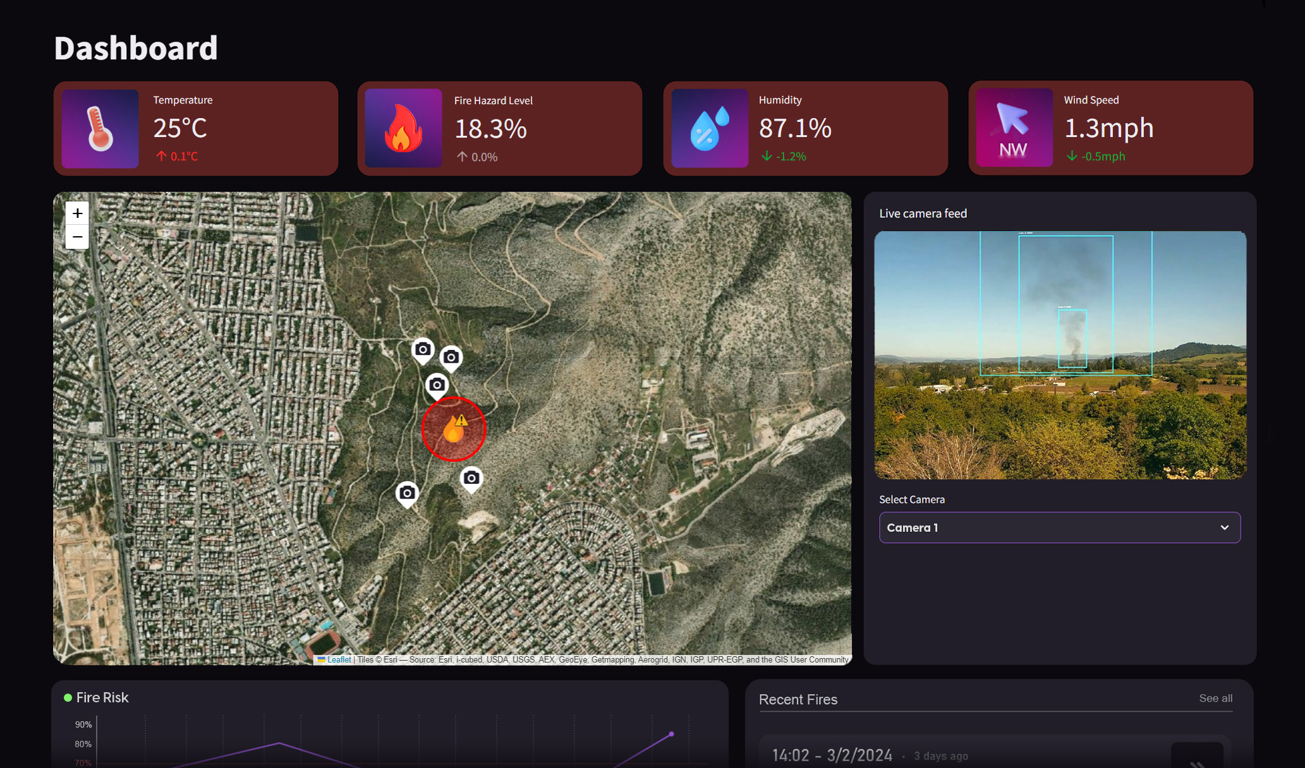Image resolution: width=1305 pixels, height=768 pixels.
Task: Click See all recent fires
Action: 1215,698
